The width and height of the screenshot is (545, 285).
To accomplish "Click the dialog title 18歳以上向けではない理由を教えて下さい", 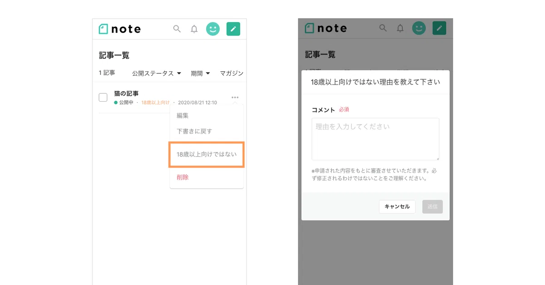I will (375, 82).
